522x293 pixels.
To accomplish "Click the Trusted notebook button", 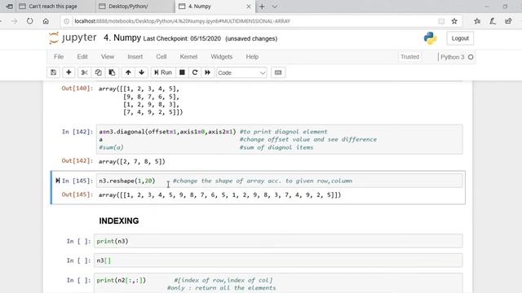I will point(409,57).
